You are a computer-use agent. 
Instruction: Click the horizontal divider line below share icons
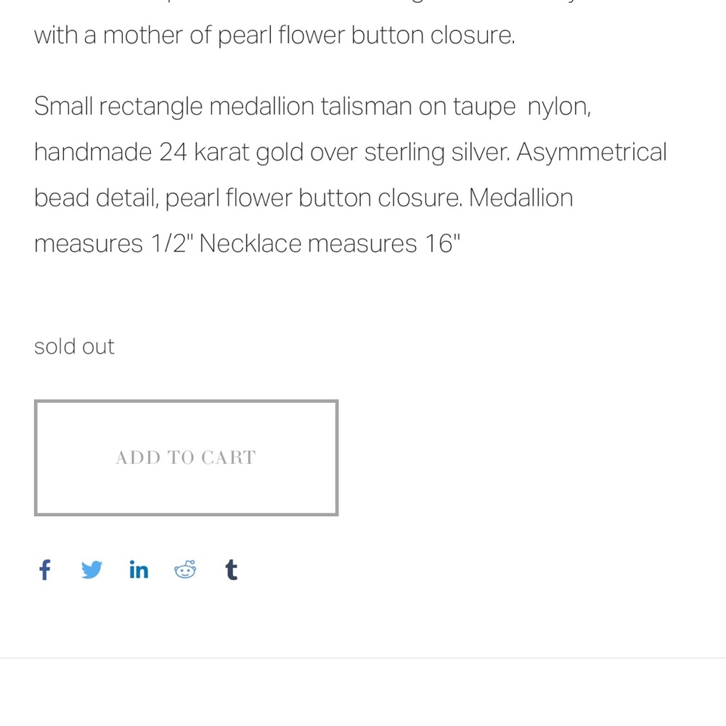[x=363, y=658]
